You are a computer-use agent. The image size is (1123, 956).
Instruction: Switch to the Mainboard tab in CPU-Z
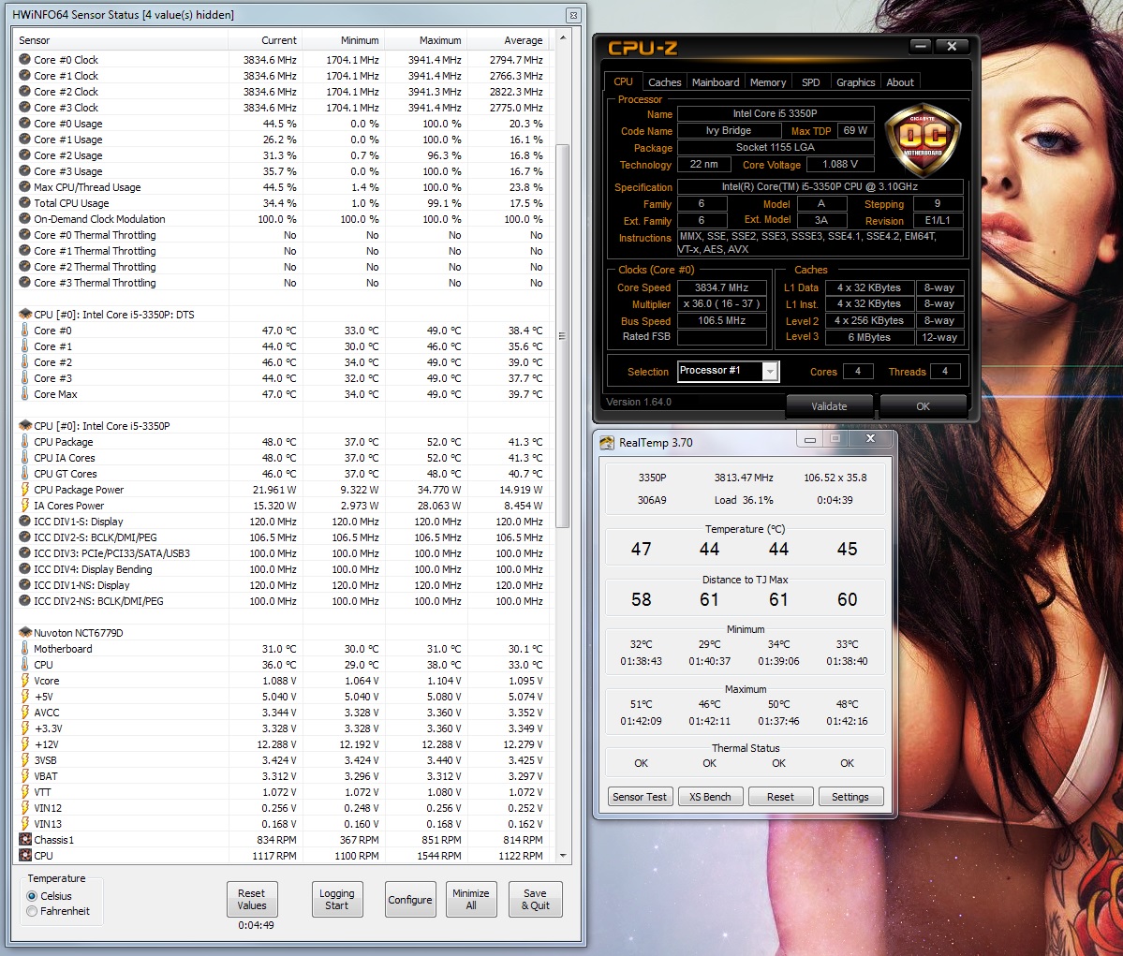point(716,82)
